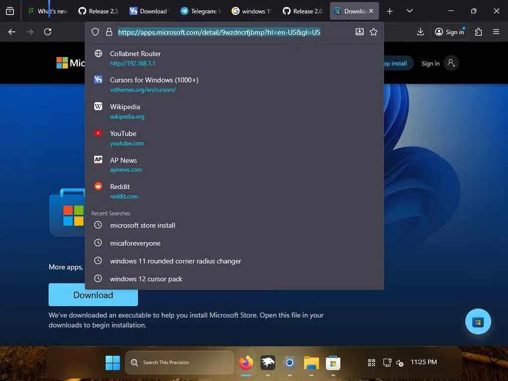This screenshot has width=508, height=381.
Task: Choose recent search microsoft store install
Action: (234, 225)
